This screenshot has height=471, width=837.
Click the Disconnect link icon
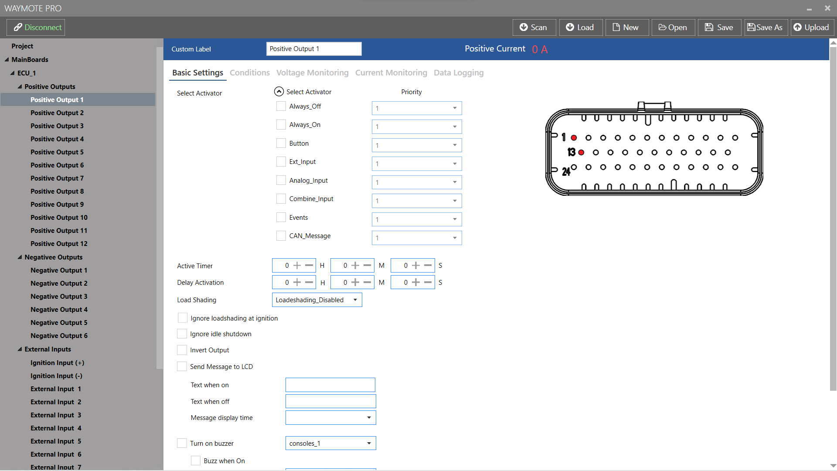pos(18,27)
